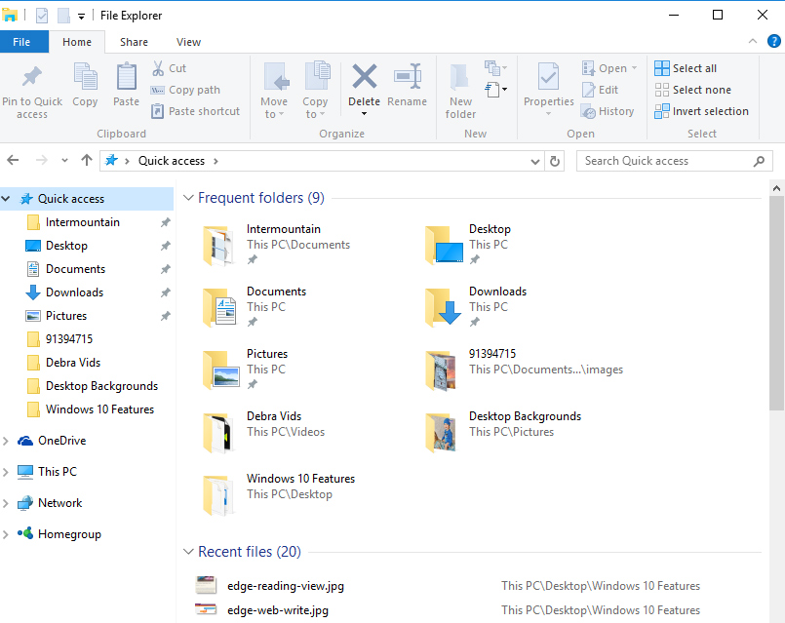This screenshot has height=623, width=785.
Task: Click Quick access in the address bar
Action: [172, 161]
